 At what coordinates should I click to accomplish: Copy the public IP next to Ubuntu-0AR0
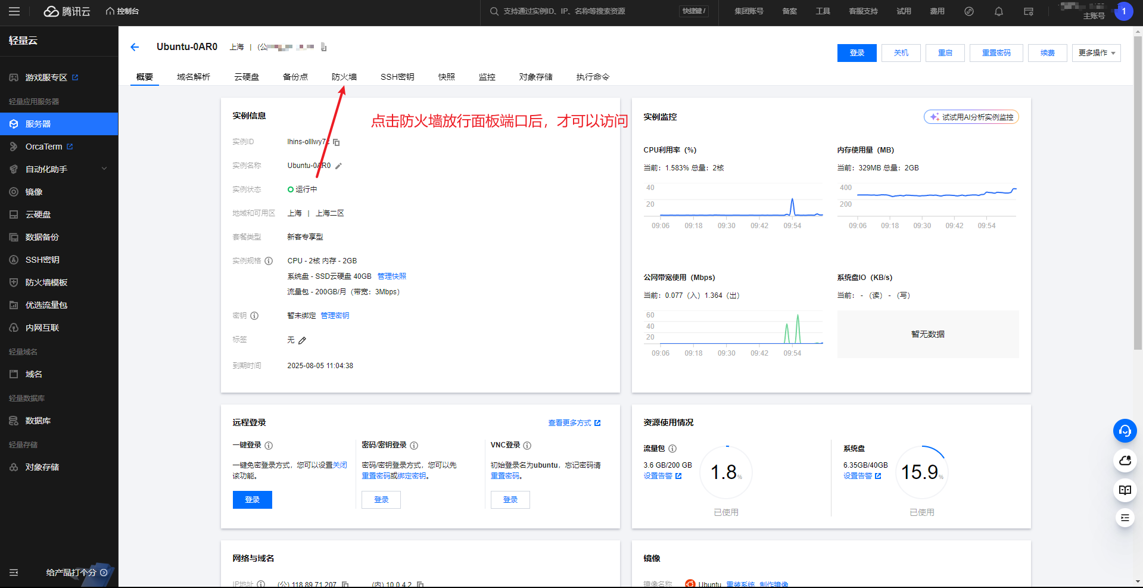click(324, 47)
